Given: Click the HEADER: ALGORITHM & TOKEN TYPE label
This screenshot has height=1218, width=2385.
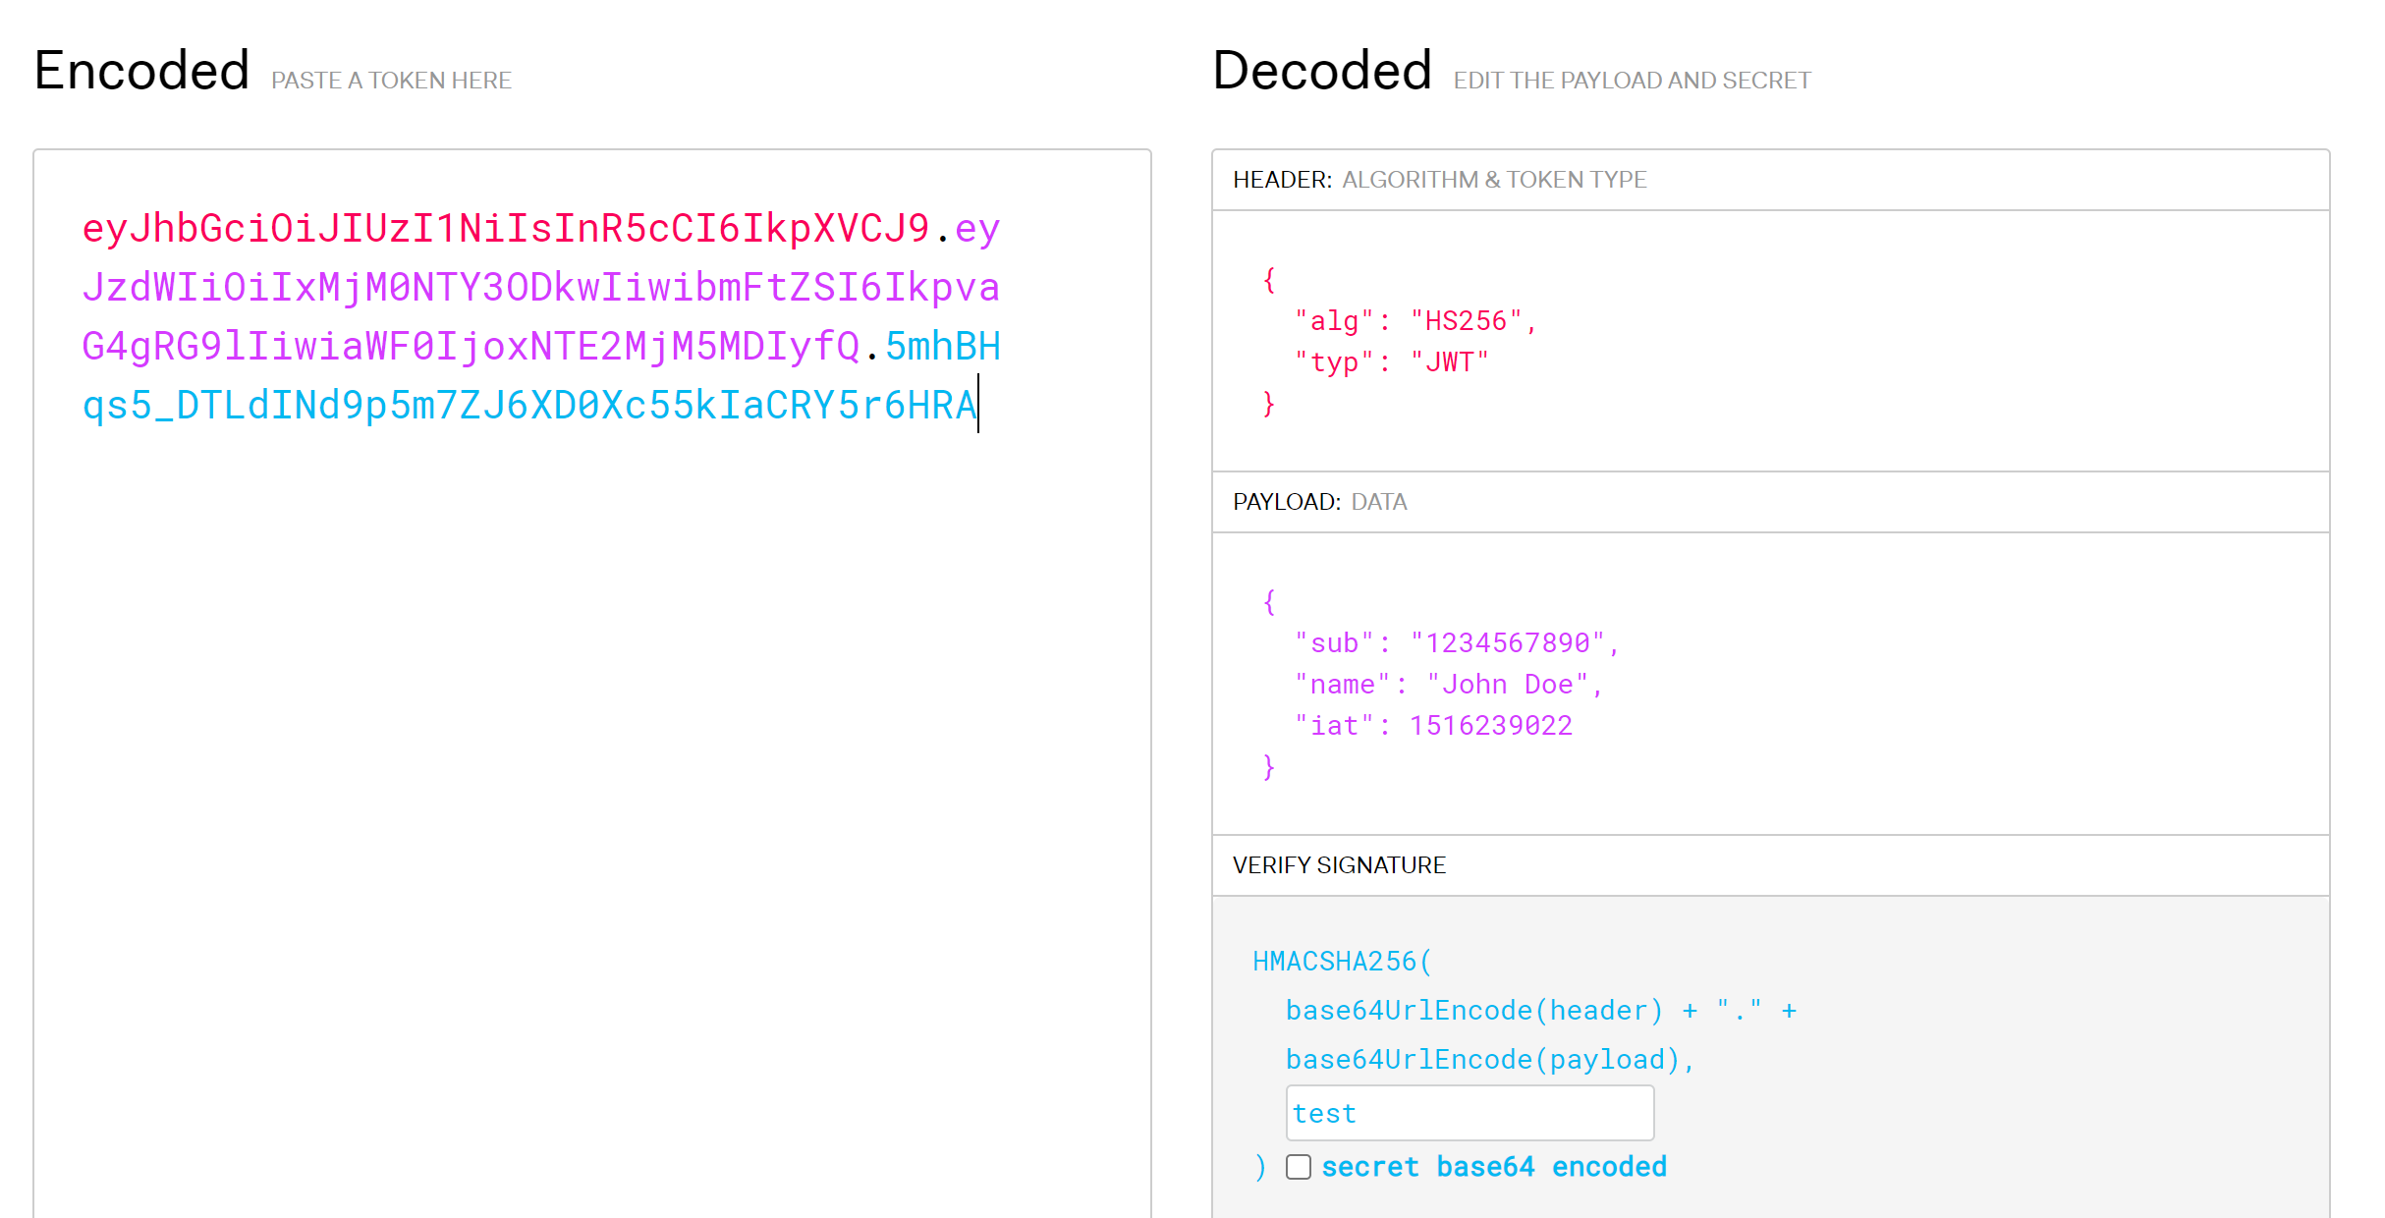Looking at the screenshot, I should tap(1439, 180).
